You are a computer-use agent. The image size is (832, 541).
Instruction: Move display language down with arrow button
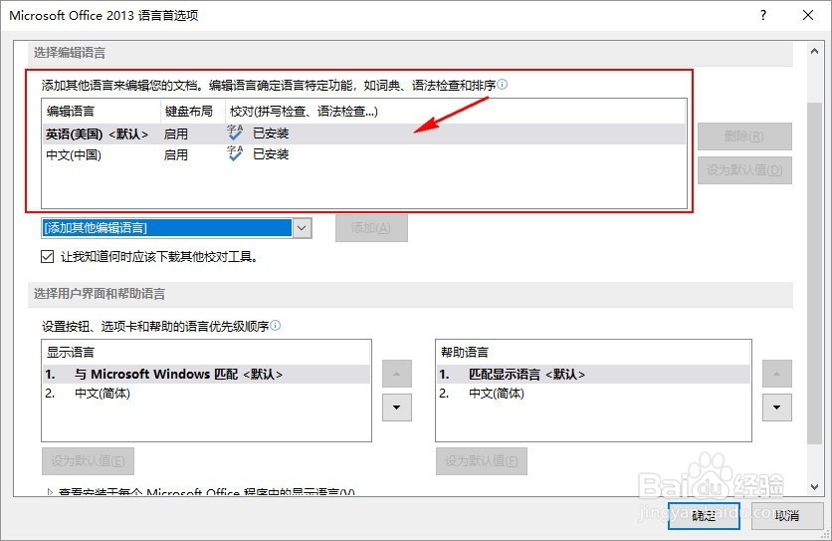pyautogui.click(x=397, y=407)
